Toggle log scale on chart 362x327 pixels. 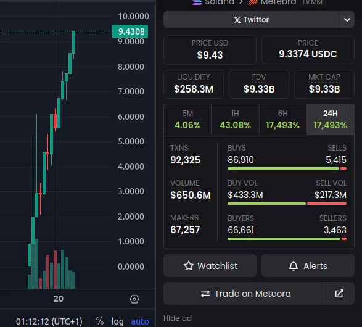(x=118, y=321)
